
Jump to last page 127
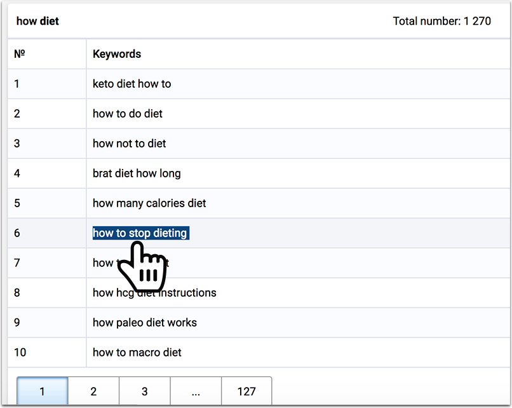pos(246,391)
